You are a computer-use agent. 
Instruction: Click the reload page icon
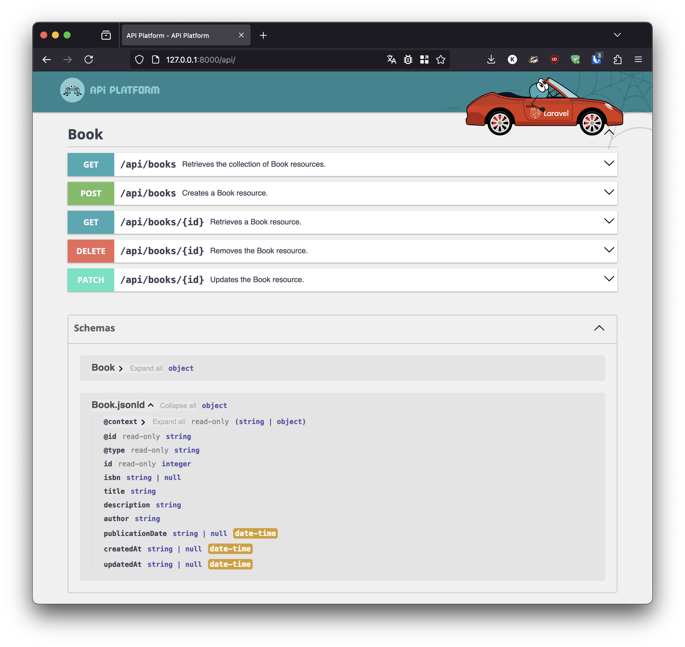point(89,59)
